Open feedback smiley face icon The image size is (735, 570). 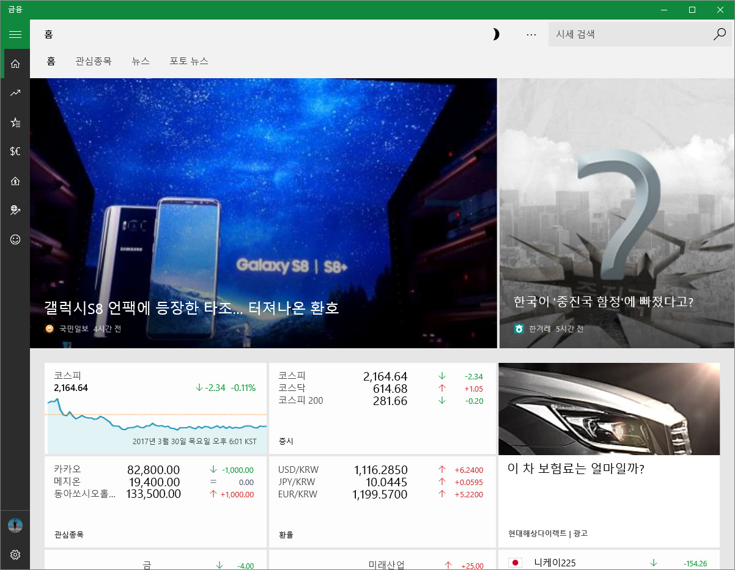pos(15,239)
